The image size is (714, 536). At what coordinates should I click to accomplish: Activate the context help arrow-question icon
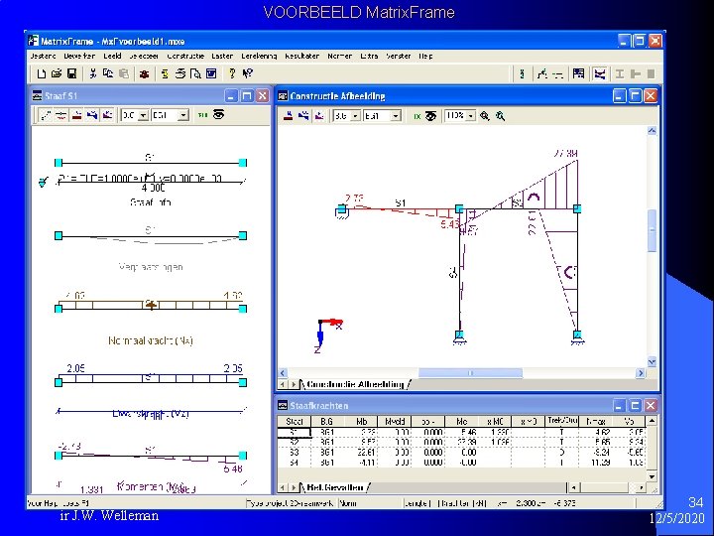point(247,73)
